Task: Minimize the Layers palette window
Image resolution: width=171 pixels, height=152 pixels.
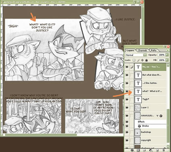Action: click(165, 47)
